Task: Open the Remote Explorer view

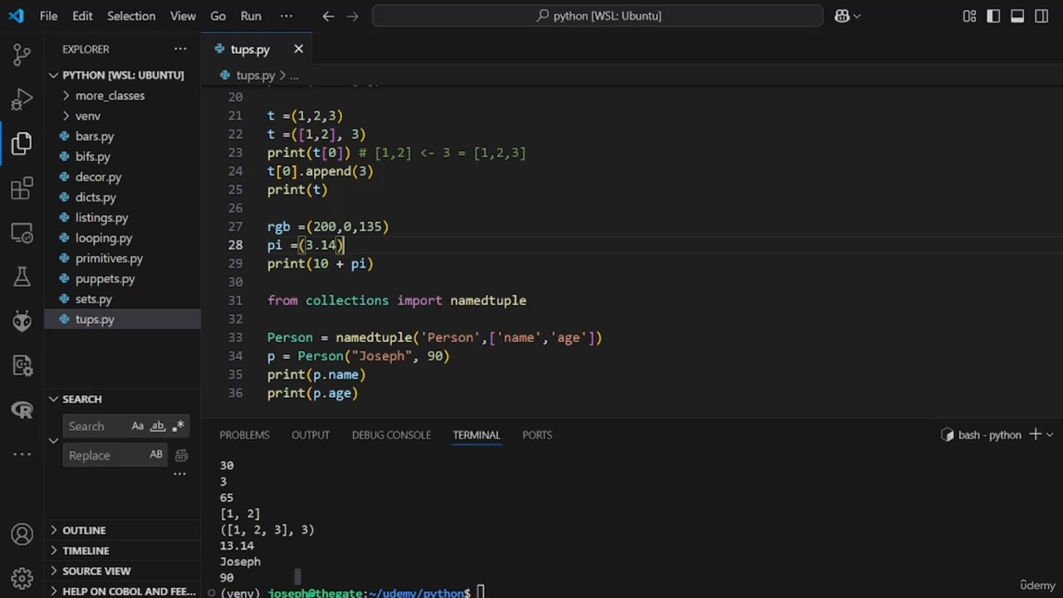Action: (x=22, y=233)
